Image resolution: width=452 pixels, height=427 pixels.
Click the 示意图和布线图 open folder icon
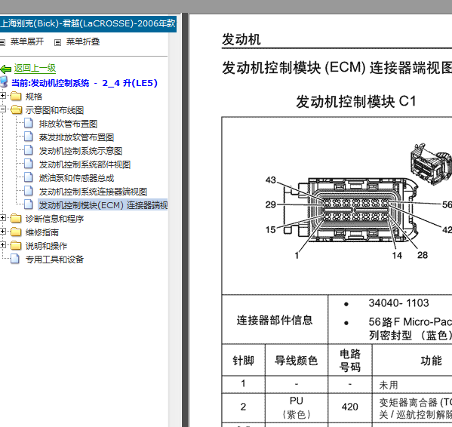click(x=17, y=110)
